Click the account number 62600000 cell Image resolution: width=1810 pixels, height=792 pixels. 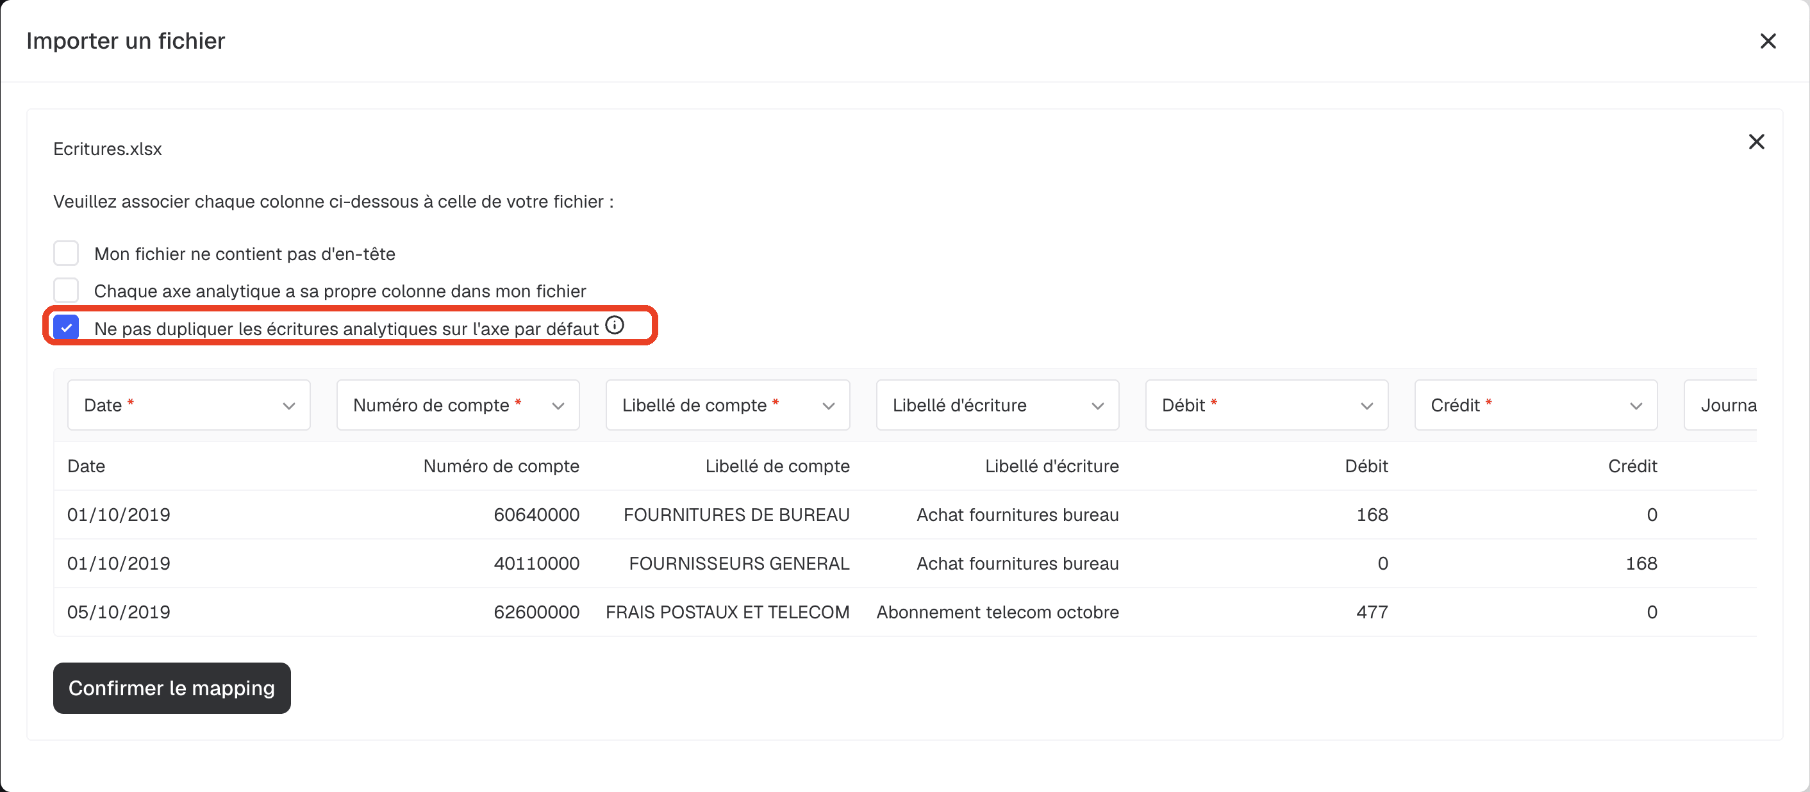[536, 611]
